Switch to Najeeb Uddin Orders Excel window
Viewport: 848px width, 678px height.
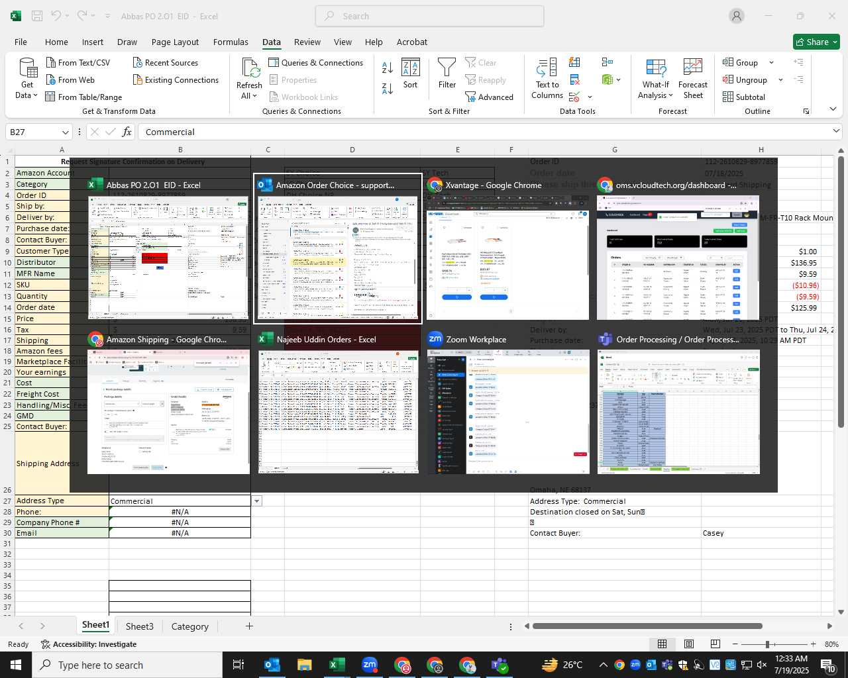[x=338, y=403]
